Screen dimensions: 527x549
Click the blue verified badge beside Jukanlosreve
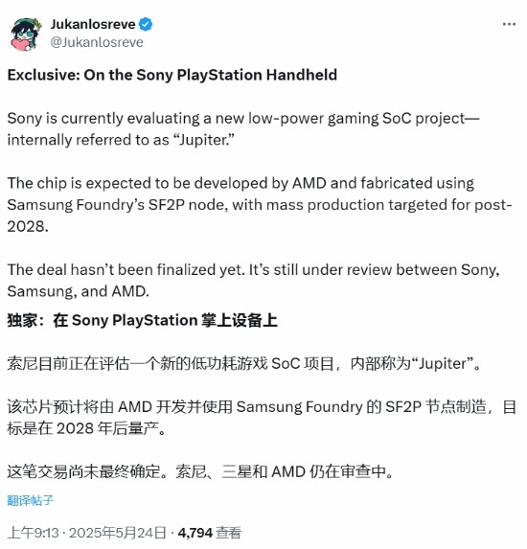coord(146,25)
